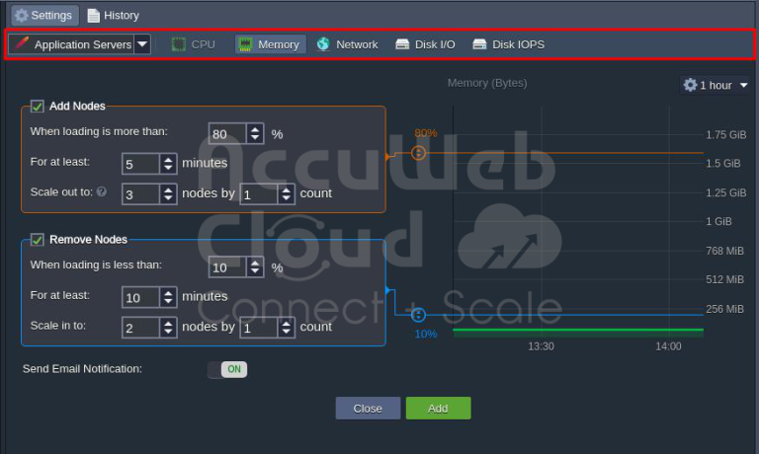Uncheck the Remove Nodes checkbox
The width and height of the screenshot is (759, 454).
[x=38, y=239]
